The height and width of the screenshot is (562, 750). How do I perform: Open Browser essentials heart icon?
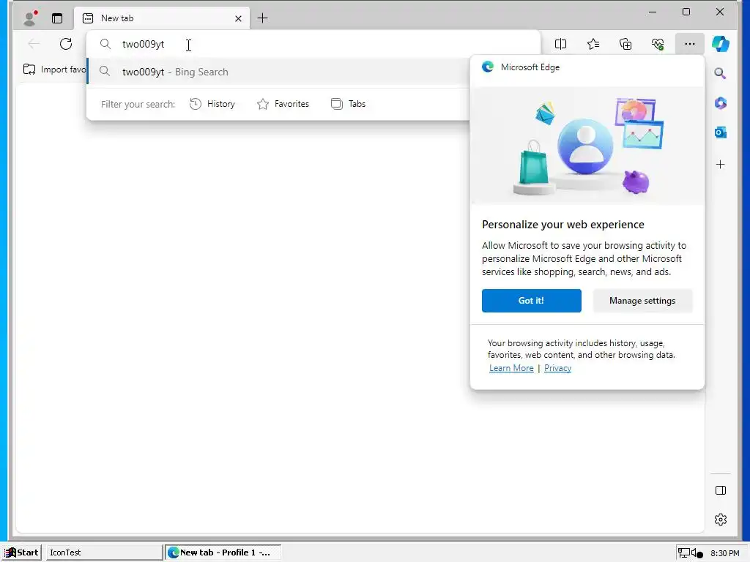658,44
